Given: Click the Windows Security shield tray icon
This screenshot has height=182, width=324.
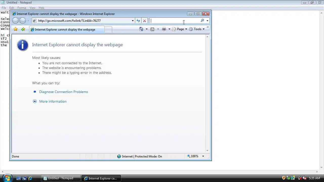Looking at the screenshot, I should [284, 178].
